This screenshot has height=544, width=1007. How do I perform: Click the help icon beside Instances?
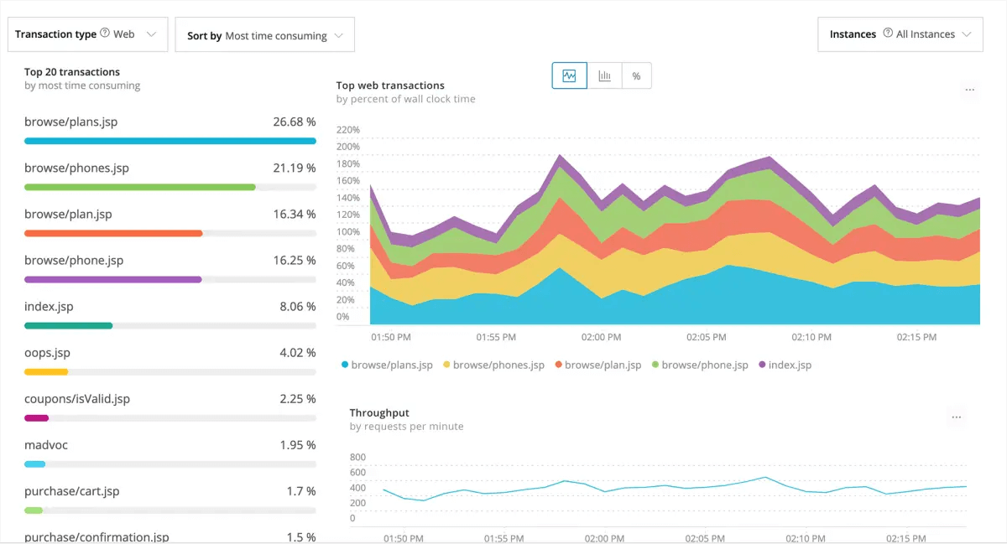(x=887, y=34)
